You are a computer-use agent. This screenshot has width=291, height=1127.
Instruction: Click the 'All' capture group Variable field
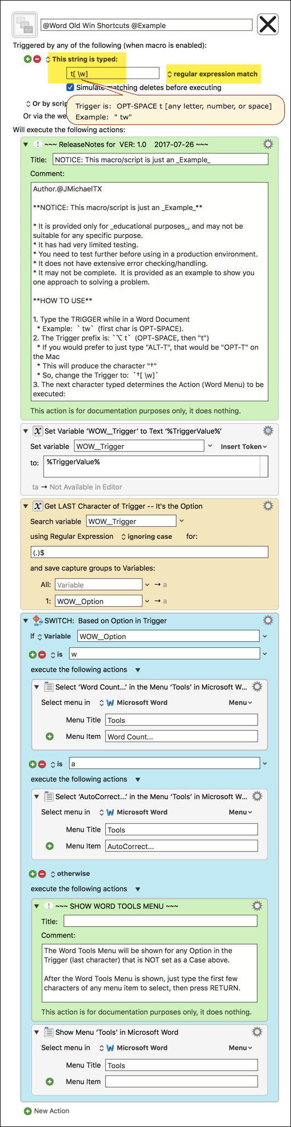(x=98, y=585)
